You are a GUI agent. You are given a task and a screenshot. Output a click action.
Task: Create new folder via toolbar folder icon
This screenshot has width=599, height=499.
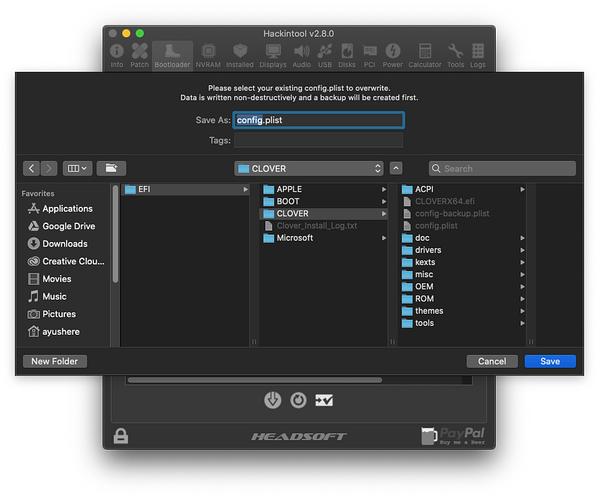[111, 169]
